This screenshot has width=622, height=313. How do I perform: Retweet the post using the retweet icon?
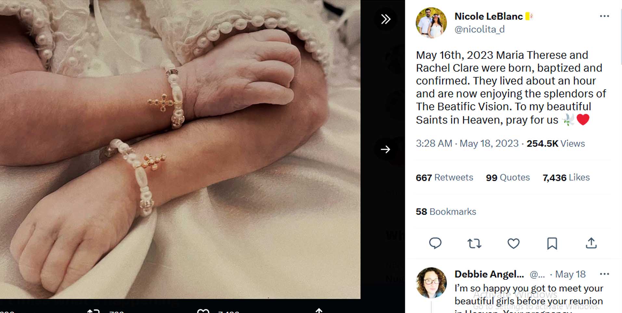point(474,243)
